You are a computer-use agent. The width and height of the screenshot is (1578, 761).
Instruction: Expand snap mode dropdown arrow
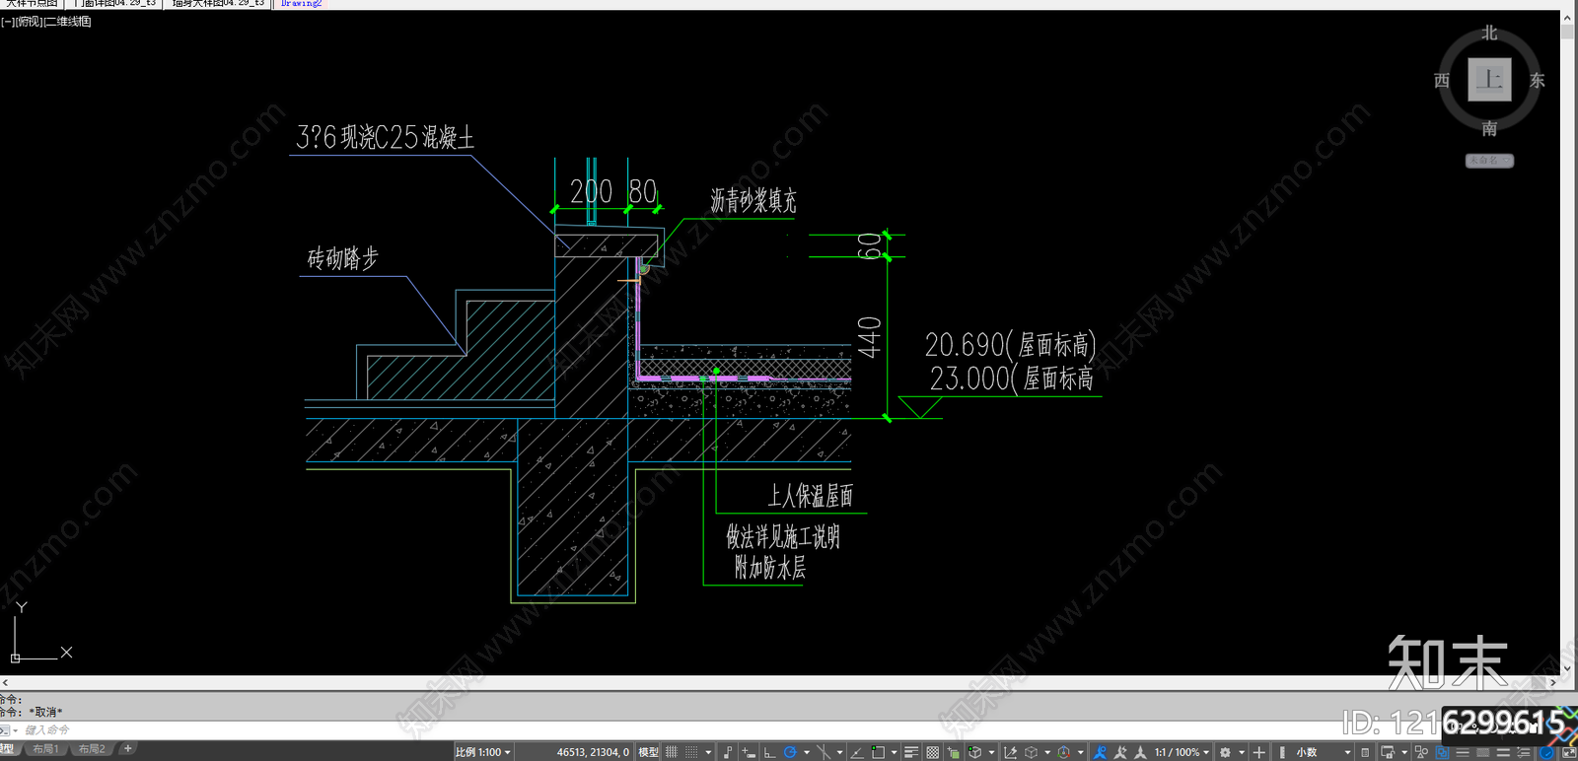click(709, 752)
